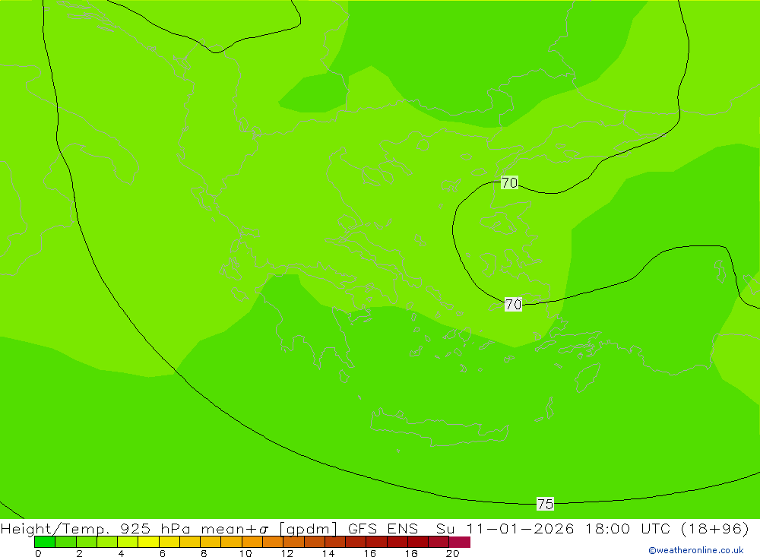Click the 'GFS ENS' model label
Viewport: 760px width, 557px height.
(x=383, y=528)
